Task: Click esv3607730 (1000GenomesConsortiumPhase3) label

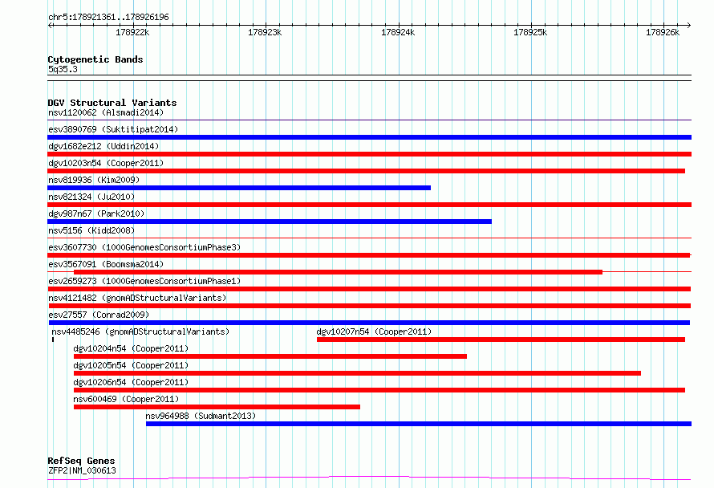Action: pyautogui.click(x=144, y=247)
